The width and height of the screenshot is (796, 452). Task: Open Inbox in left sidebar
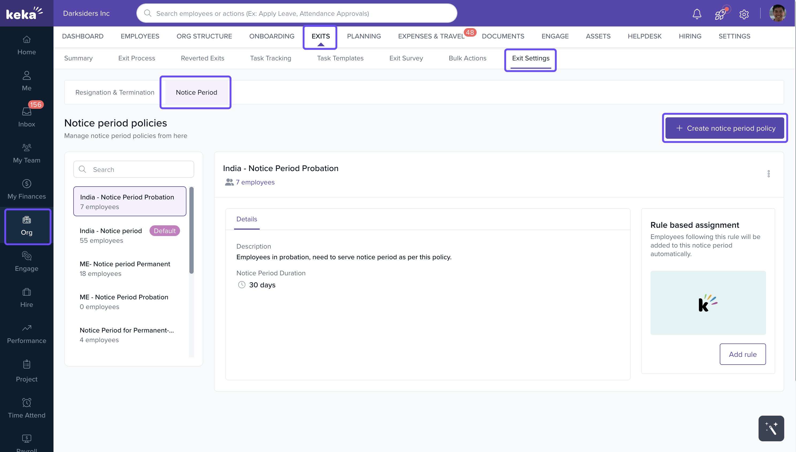click(27, 117)
